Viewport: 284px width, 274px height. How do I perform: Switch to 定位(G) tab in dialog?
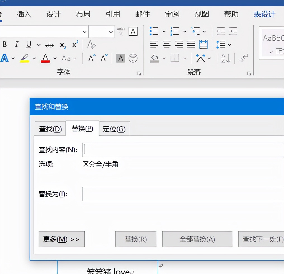click(114, 129)
